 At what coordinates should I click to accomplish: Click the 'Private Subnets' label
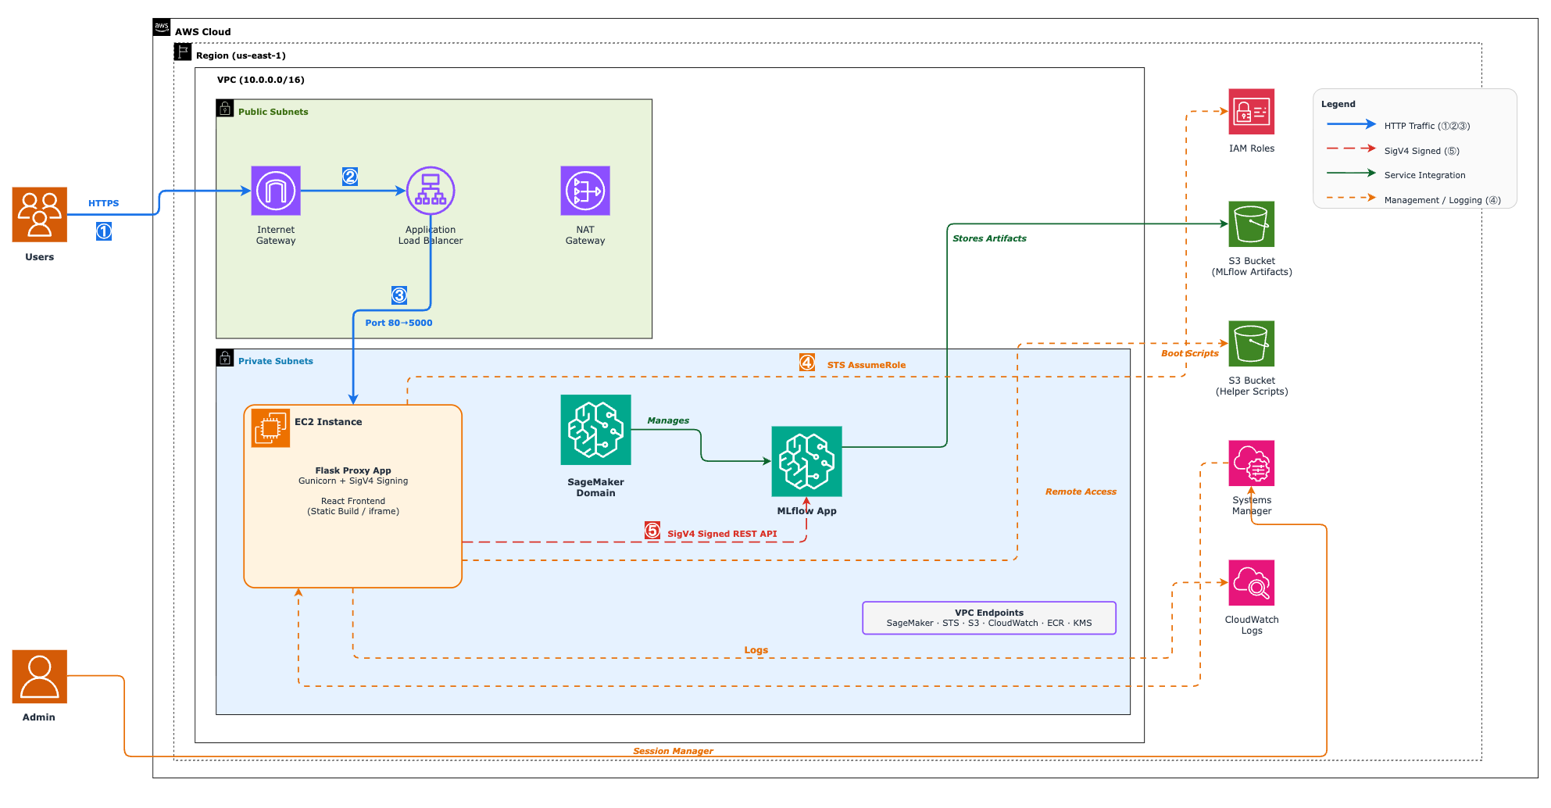(275, 361)
